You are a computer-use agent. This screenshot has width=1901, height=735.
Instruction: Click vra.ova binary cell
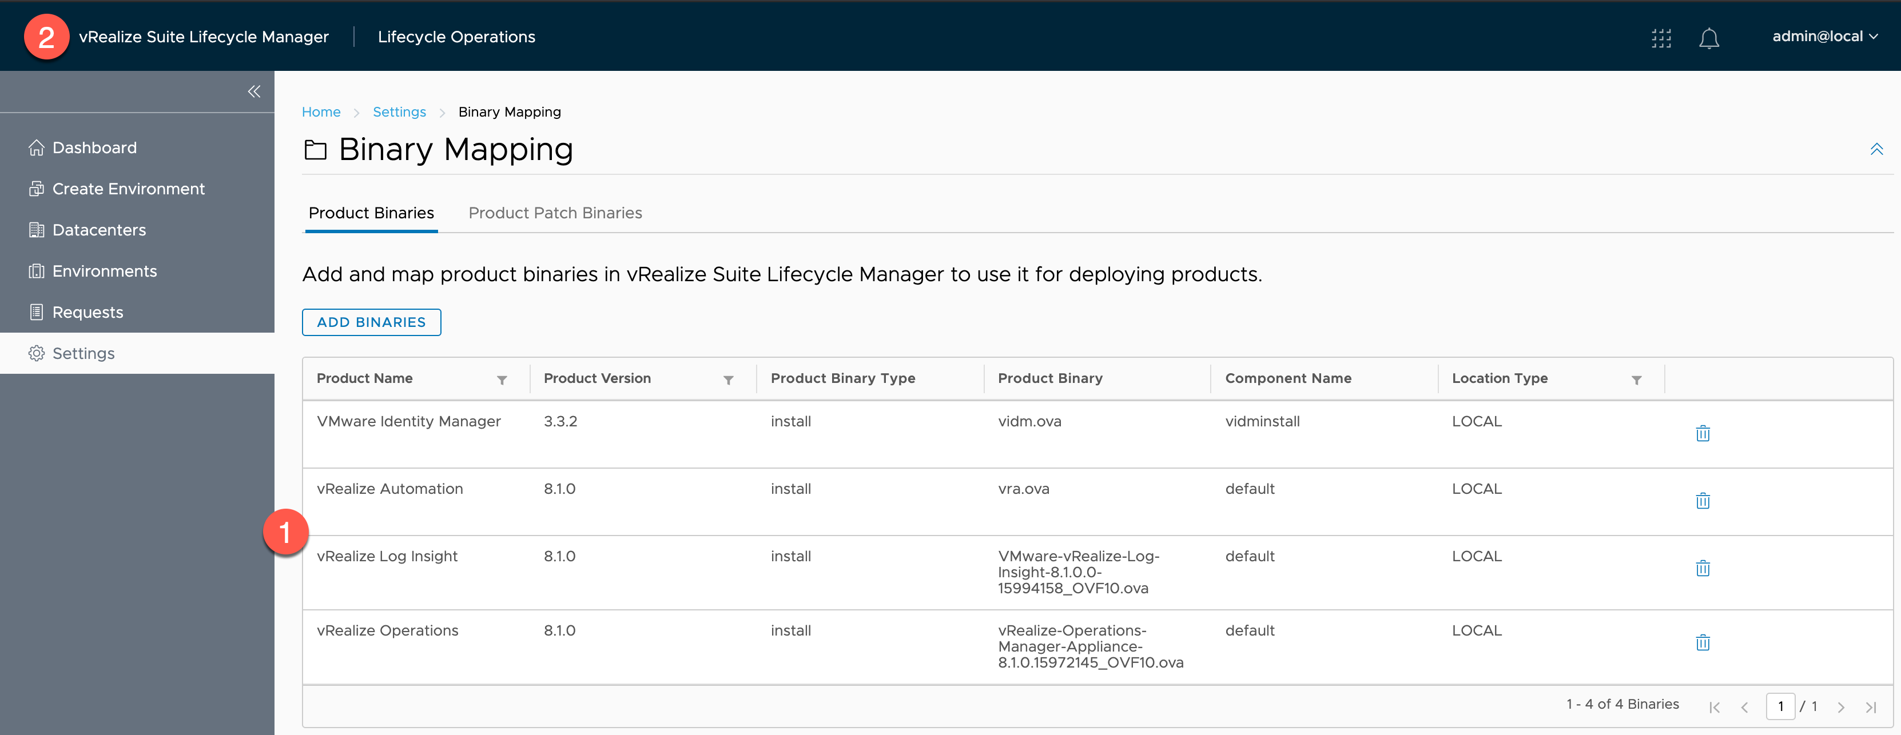(x=1024, y=489)
